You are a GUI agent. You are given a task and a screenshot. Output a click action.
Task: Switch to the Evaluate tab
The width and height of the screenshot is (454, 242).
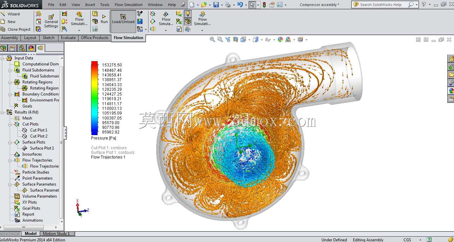click(68, 38)
